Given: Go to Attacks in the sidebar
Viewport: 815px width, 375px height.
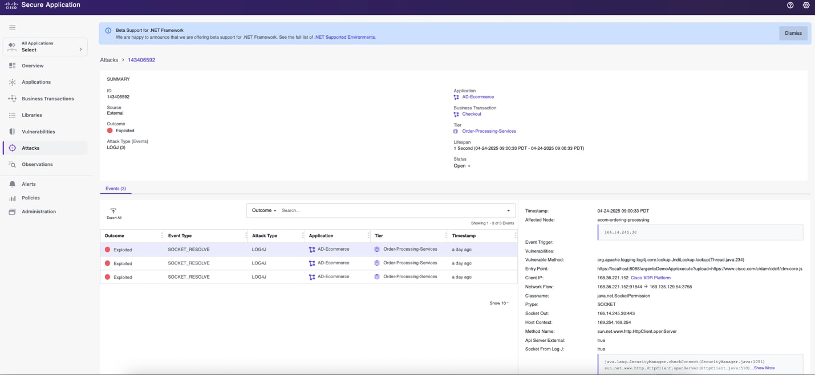Looking at the screenshot, I should pos(31,148).
